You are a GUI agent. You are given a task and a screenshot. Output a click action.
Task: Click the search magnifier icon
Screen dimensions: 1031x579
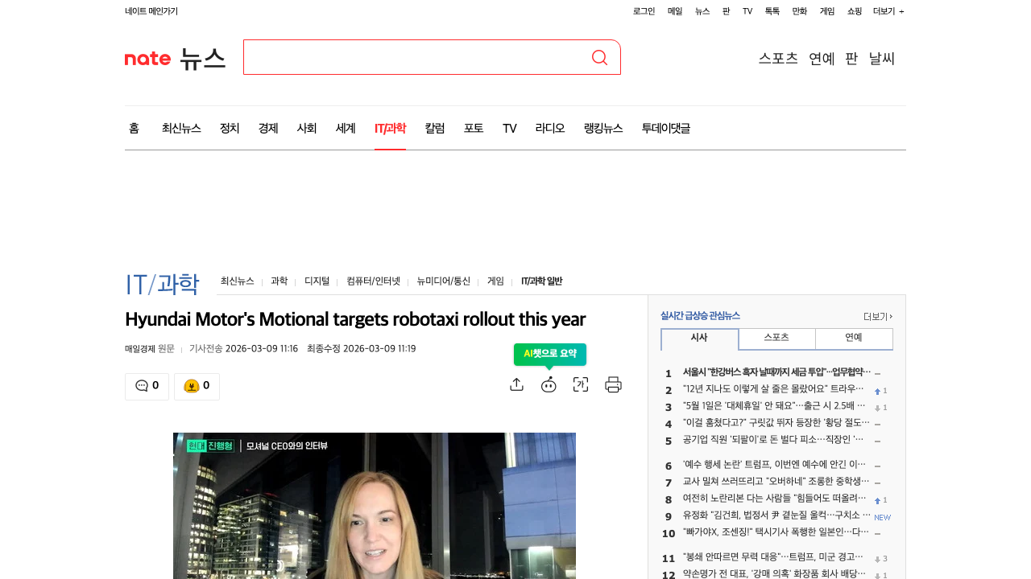(599, 57)
